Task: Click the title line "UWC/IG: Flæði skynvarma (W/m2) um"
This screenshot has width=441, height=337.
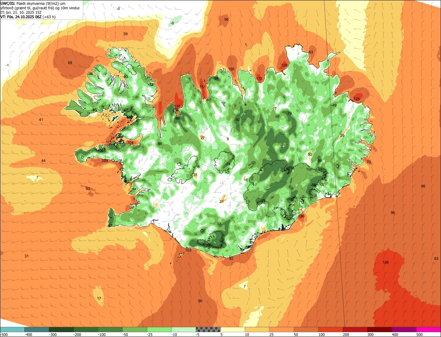Action: tap(33, 3)
